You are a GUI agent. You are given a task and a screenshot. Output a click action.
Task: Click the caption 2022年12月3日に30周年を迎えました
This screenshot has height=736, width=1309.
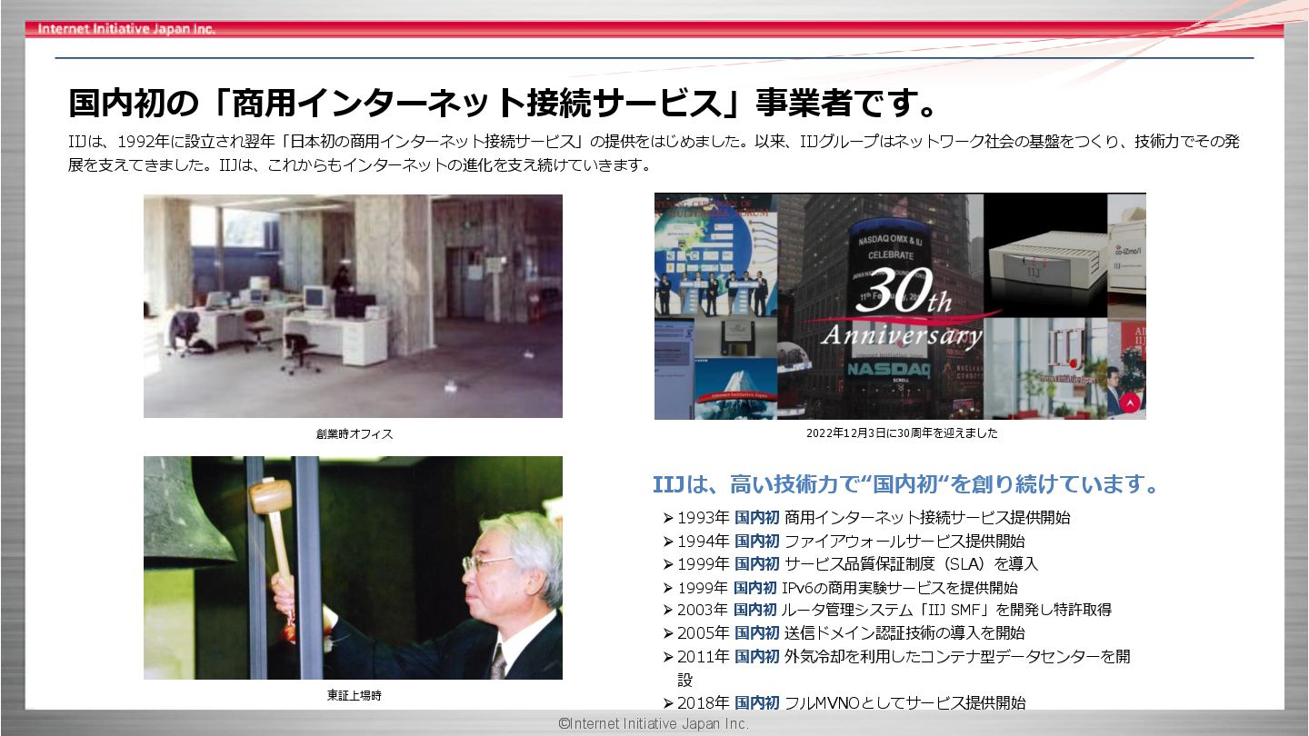(x=902, y=433)
